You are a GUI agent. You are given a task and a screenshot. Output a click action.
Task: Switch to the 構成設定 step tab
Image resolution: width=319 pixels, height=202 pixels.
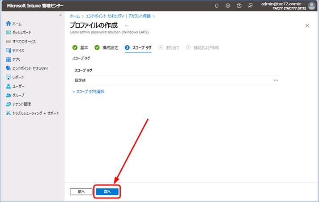[106, 47]
